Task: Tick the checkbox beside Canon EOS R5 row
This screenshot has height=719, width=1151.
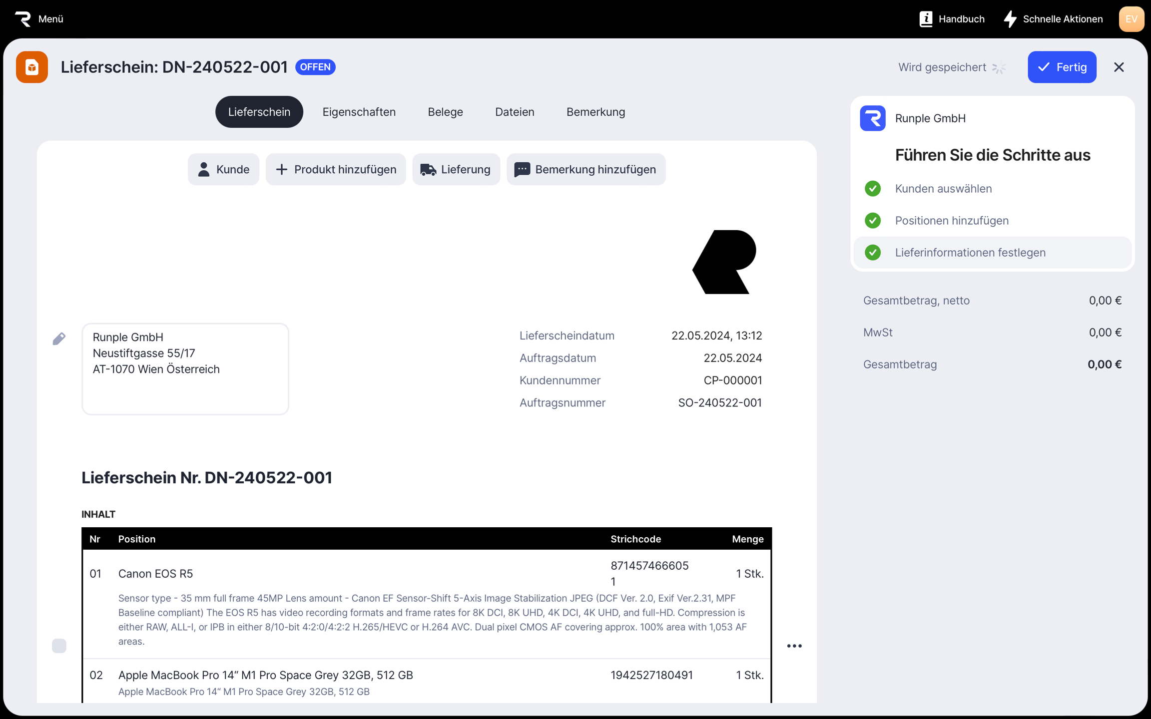Action: (x=59, y=646)
